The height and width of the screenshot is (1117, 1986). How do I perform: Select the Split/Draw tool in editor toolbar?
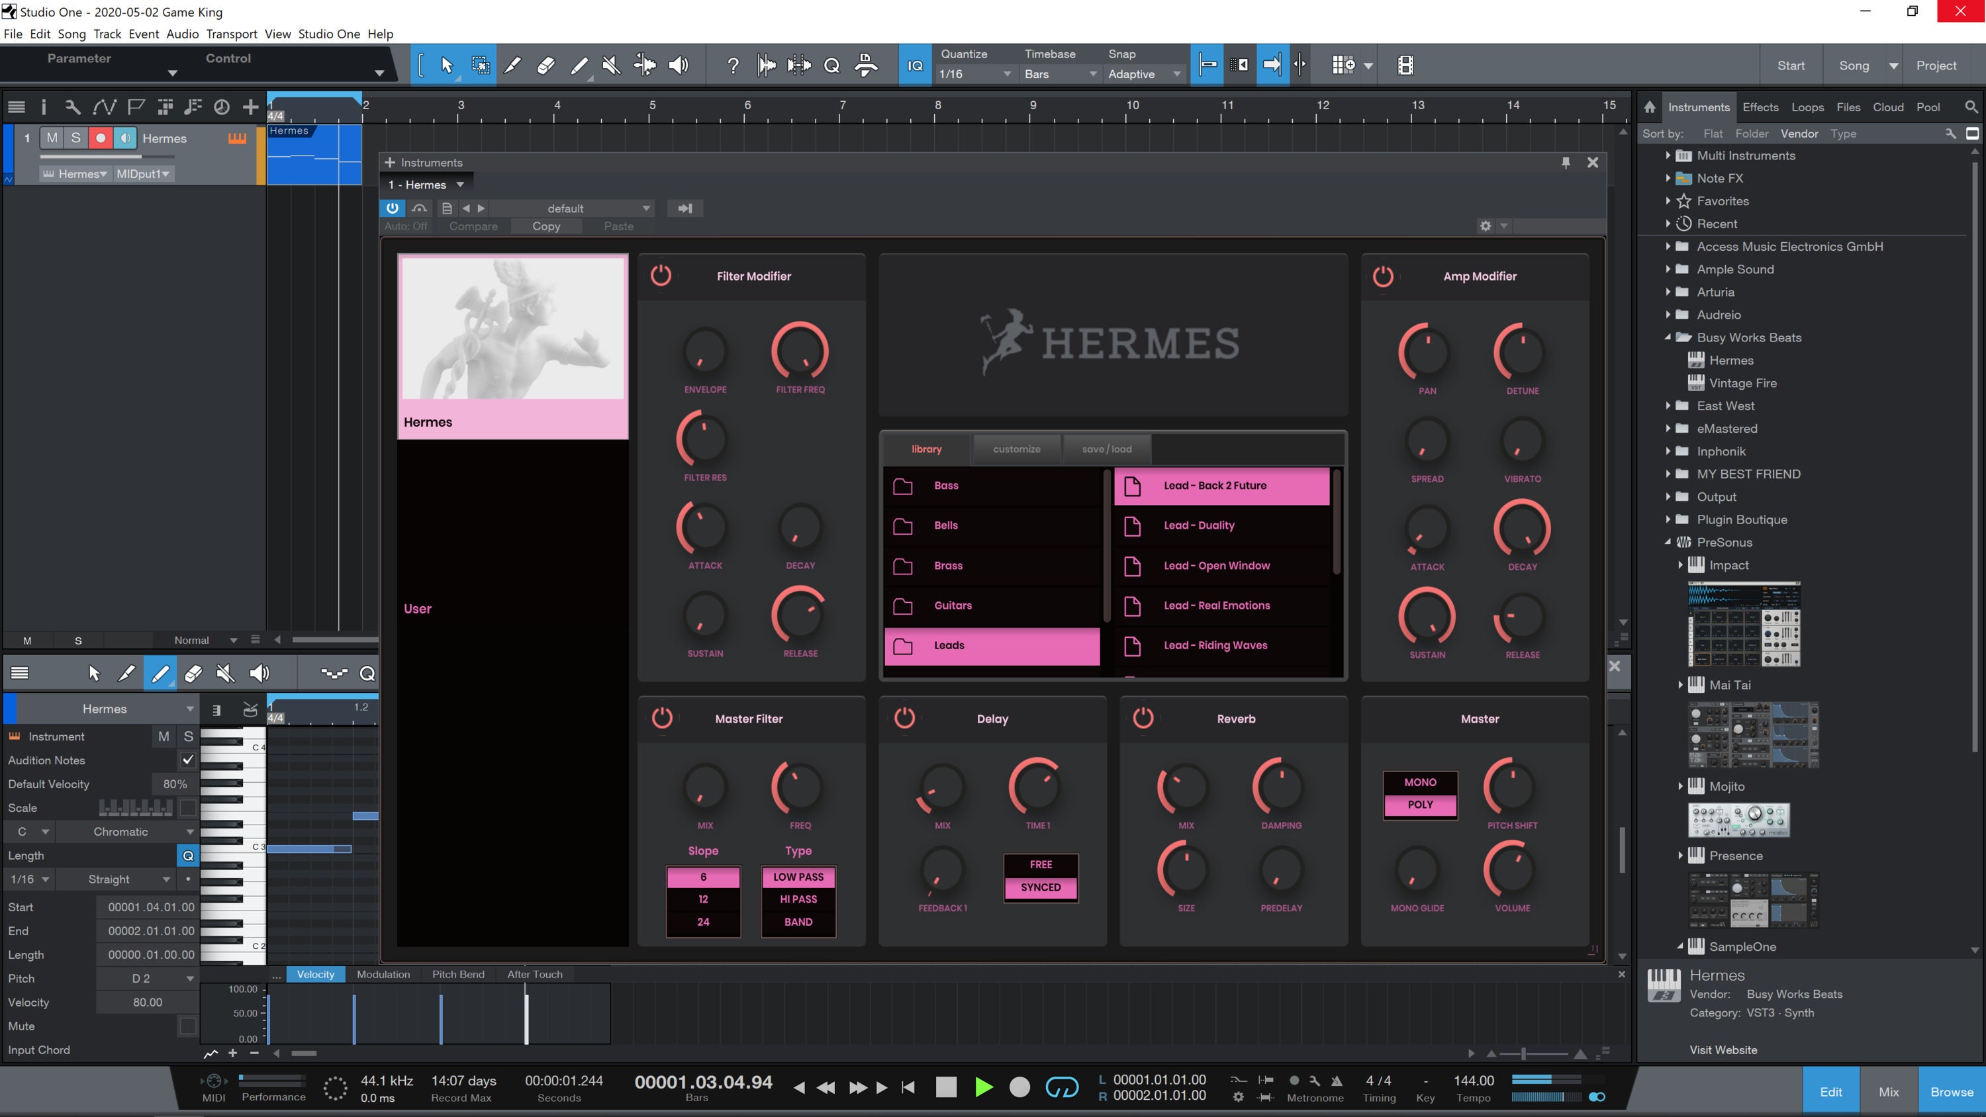click(126, 674)
